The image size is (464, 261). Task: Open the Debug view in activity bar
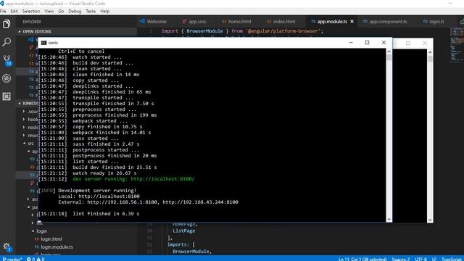[7, 78]
